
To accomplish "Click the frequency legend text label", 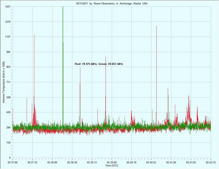I will coord(99,64).
